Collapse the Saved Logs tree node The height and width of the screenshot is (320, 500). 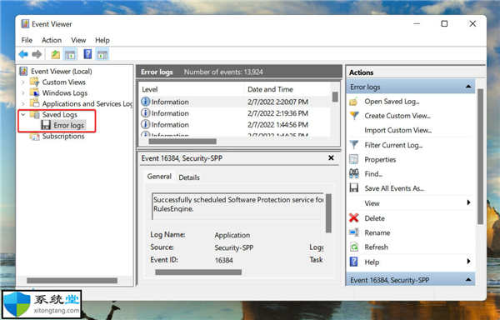pyautogui.click(x=23, y=115)
